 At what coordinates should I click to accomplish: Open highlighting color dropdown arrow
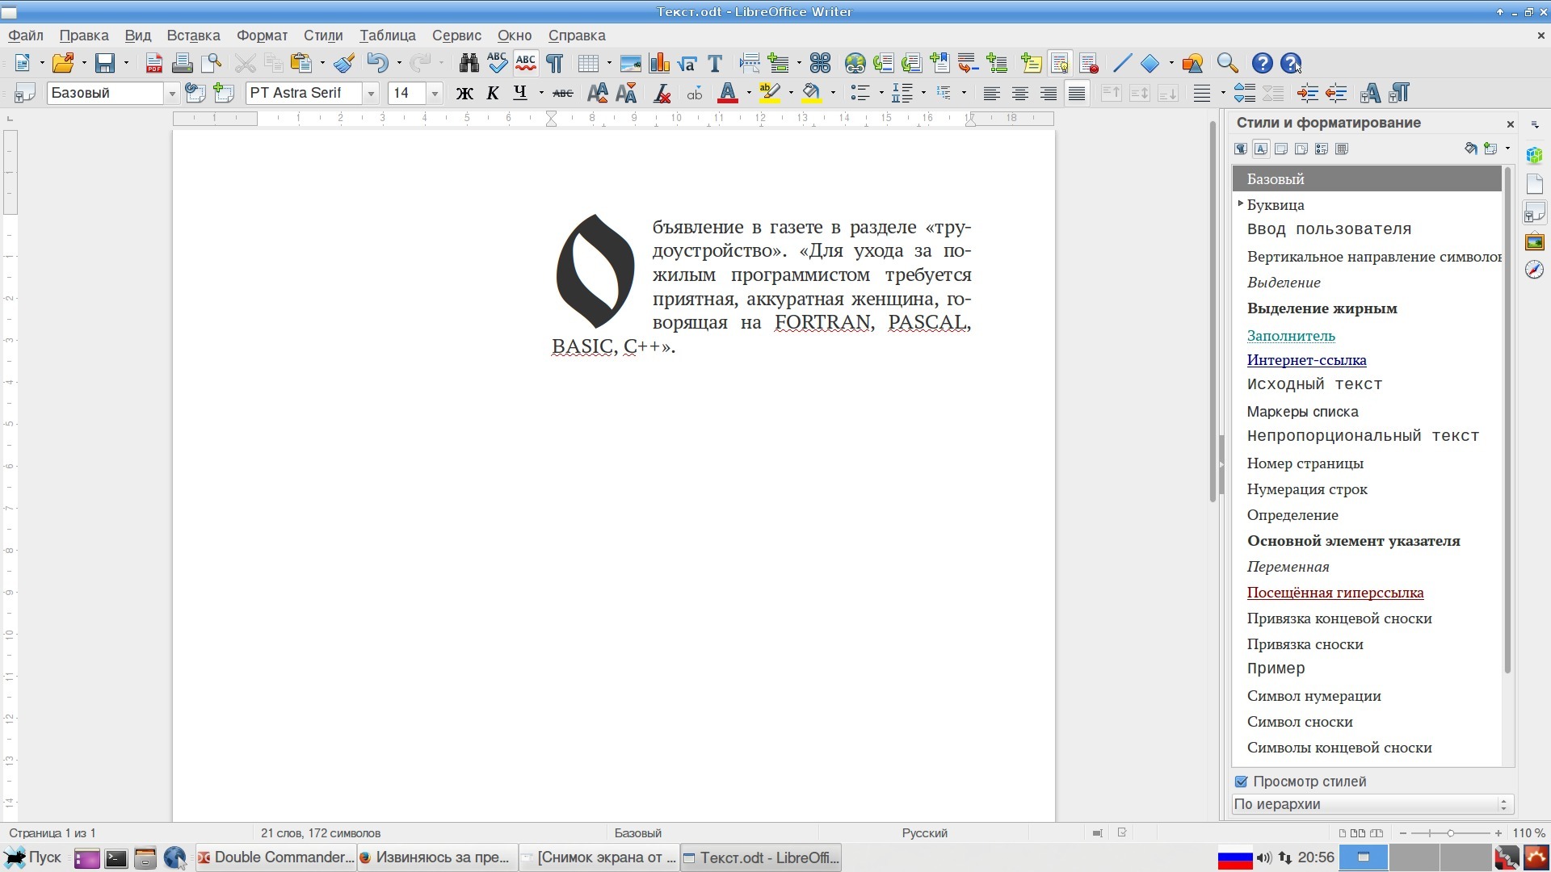click(791, 93)
